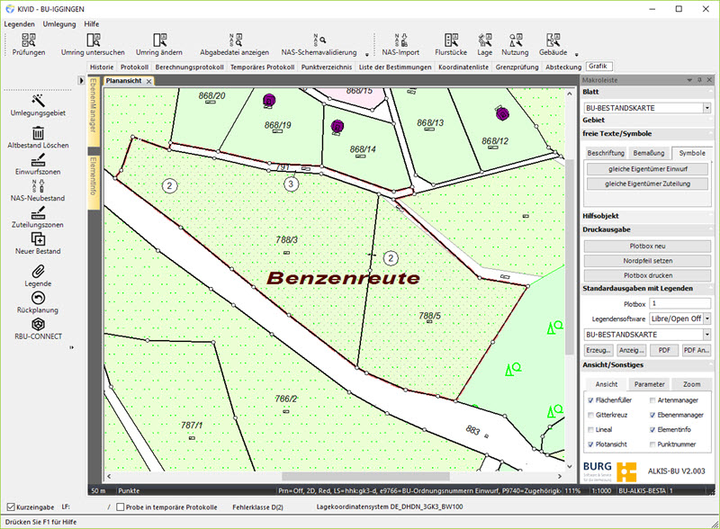Toggle the Kurzeingabe checkbox
Viewport: 720px width, 529px height.
pyautogui.click(x=11, y=507)
